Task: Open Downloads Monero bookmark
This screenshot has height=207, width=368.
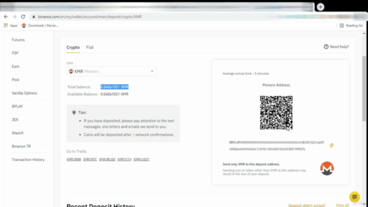Action: point(40,25)
